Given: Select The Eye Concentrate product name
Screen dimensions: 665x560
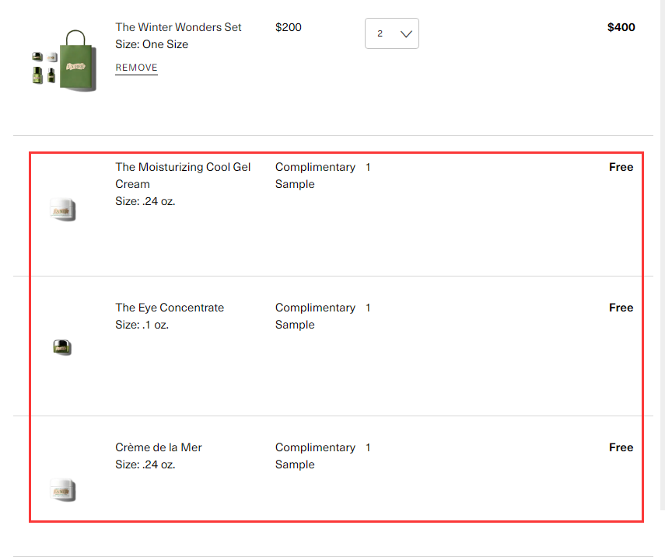Looking at the screenshot, I should pos(170,308).
